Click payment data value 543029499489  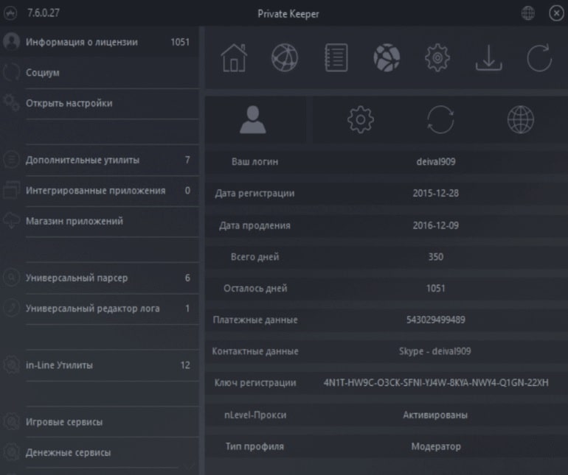(x=436, y=320)
